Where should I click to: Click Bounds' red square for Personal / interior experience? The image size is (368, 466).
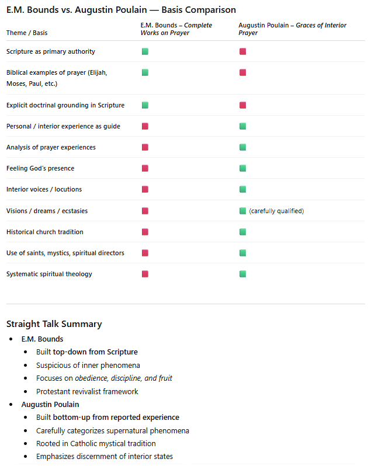point(145,126)
